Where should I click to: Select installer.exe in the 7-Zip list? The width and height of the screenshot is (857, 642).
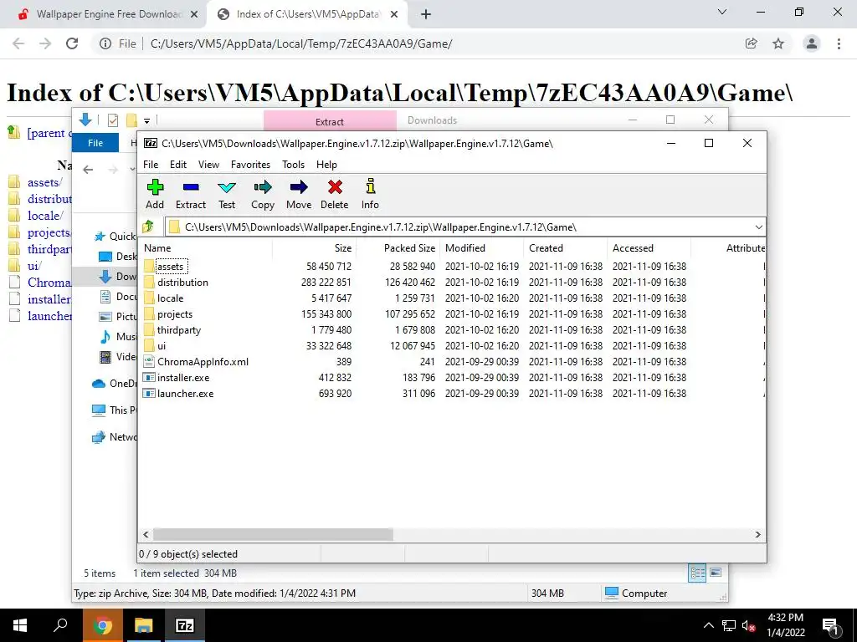[183, 377]
